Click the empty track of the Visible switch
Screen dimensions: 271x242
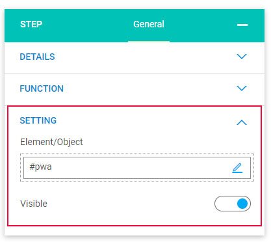coord(224,204)
